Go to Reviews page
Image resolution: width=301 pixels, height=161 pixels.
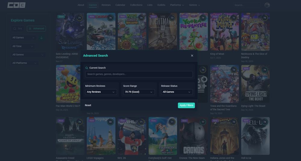click(106, 5)
